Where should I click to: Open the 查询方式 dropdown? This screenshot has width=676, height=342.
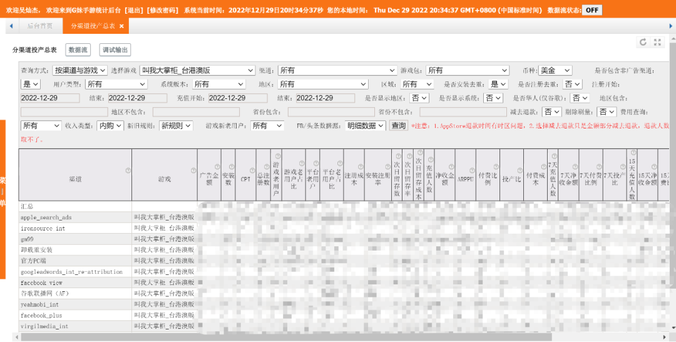79,70
